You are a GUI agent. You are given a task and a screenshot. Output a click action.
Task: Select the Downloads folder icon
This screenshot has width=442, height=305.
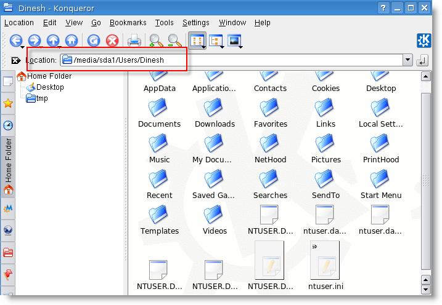[x=214, y=108]
